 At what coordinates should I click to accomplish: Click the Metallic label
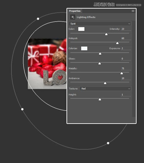pos(73,68)
